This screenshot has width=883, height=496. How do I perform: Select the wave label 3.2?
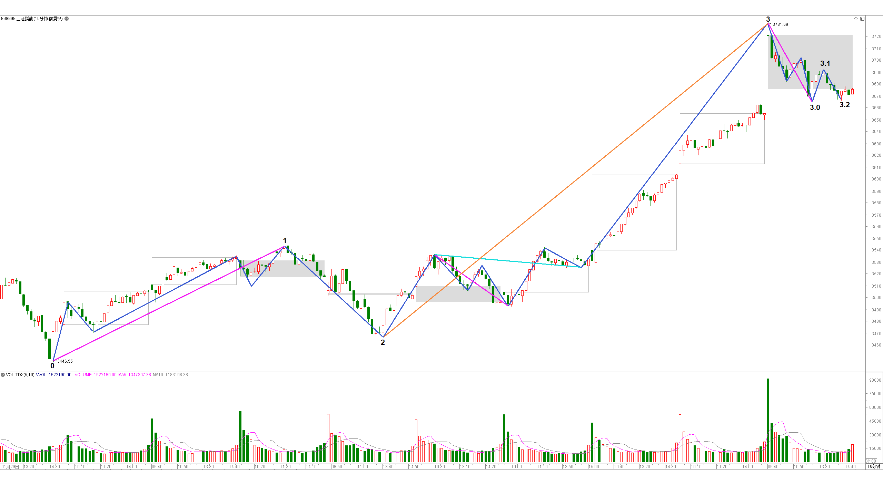click(x=845, y=105)
